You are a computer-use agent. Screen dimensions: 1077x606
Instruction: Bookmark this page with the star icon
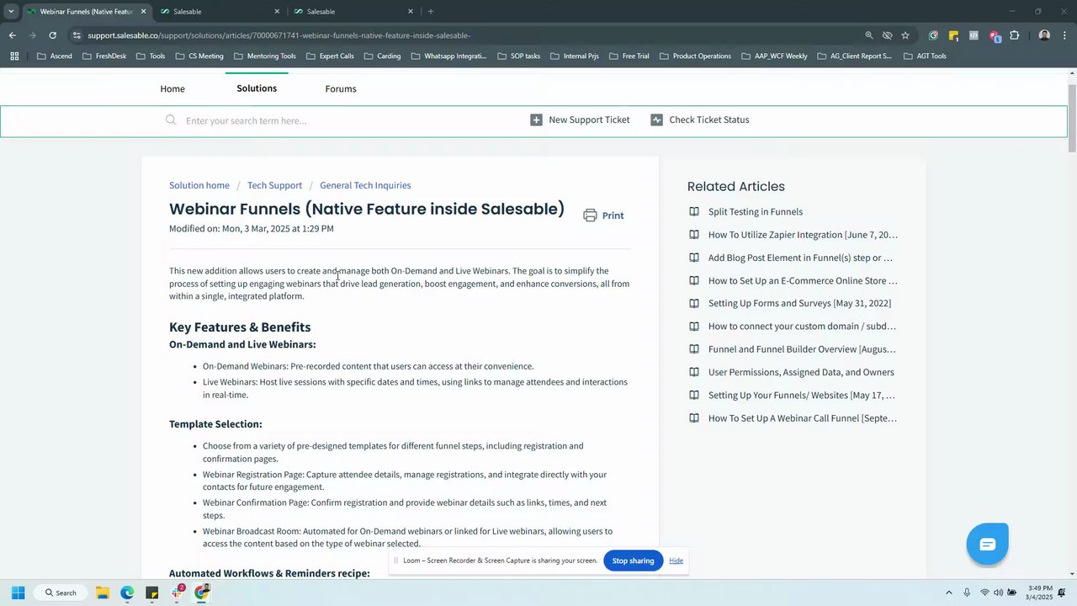tap(905, 35)
